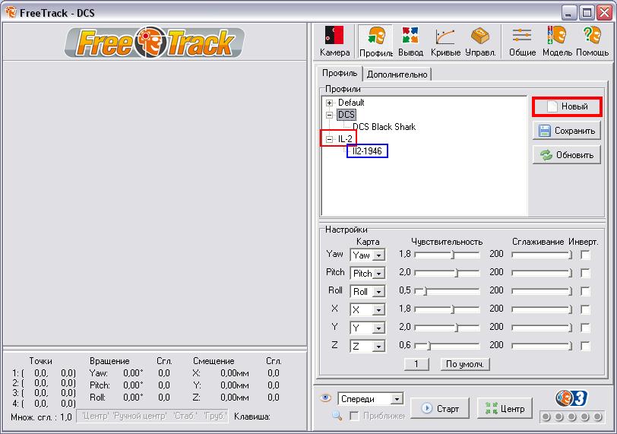Collapse the DCS profile node

(x=329, y=116)
